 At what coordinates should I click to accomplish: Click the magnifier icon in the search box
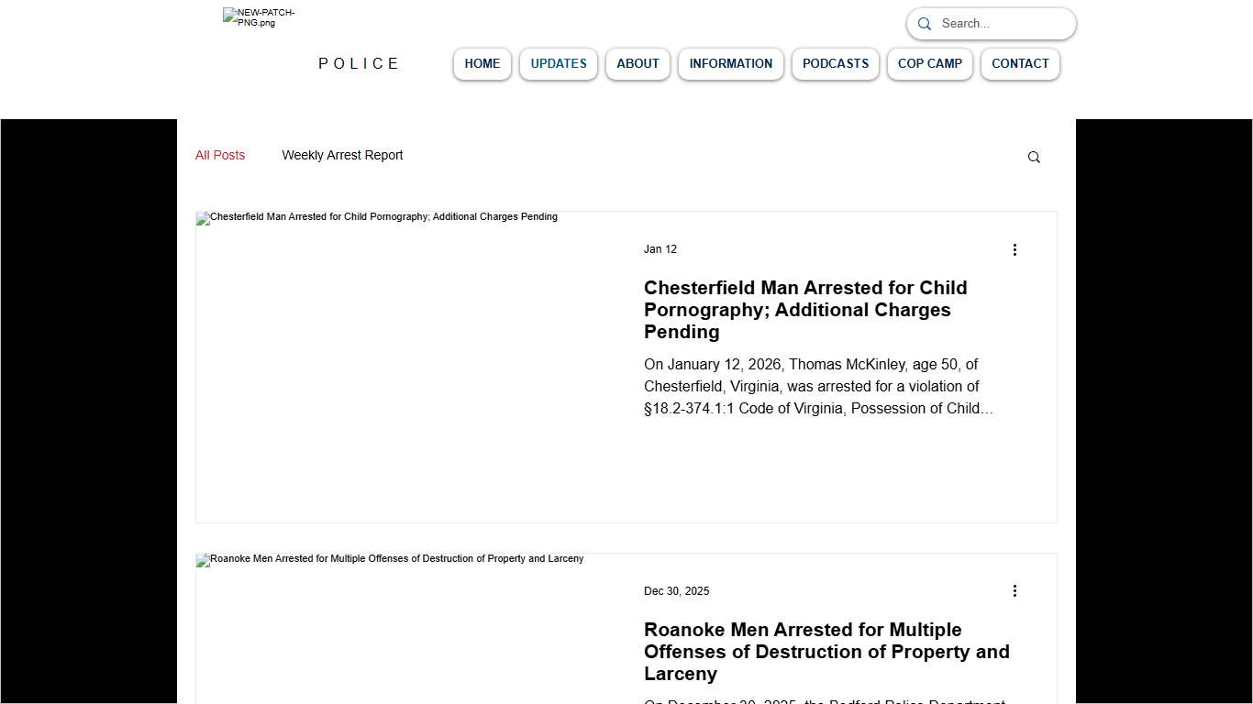[925, 24]
